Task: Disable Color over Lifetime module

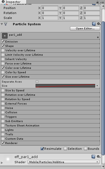Action: coord(3,68)
